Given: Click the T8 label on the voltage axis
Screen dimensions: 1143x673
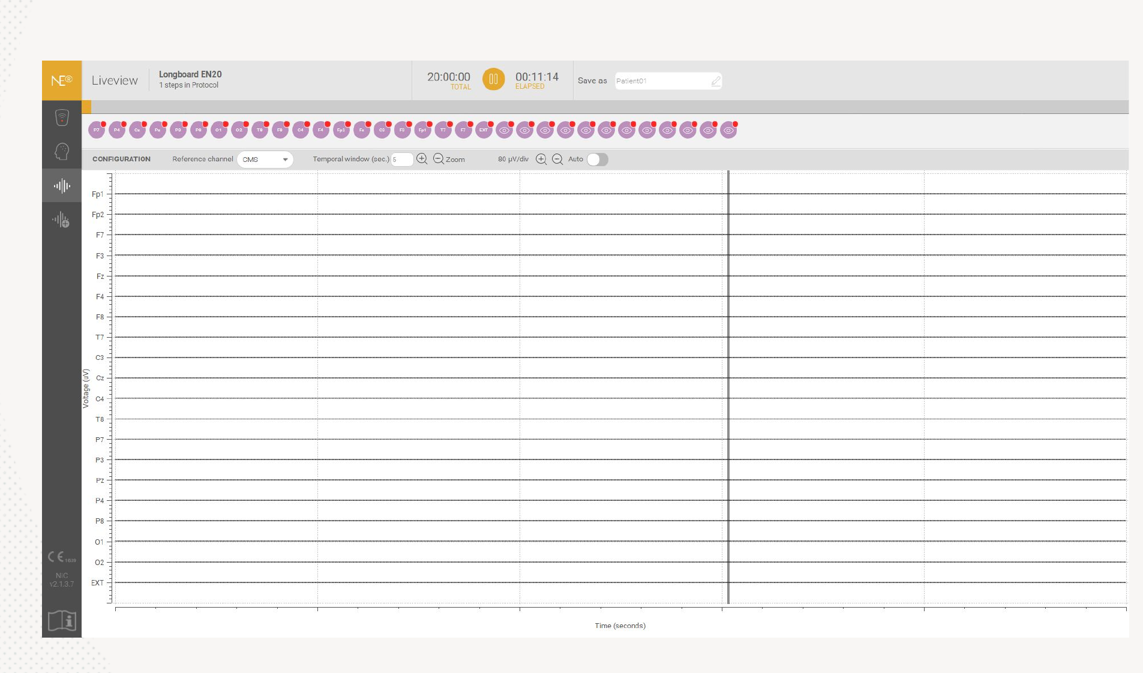Looking at the screenshot, I should pos(100,419).
